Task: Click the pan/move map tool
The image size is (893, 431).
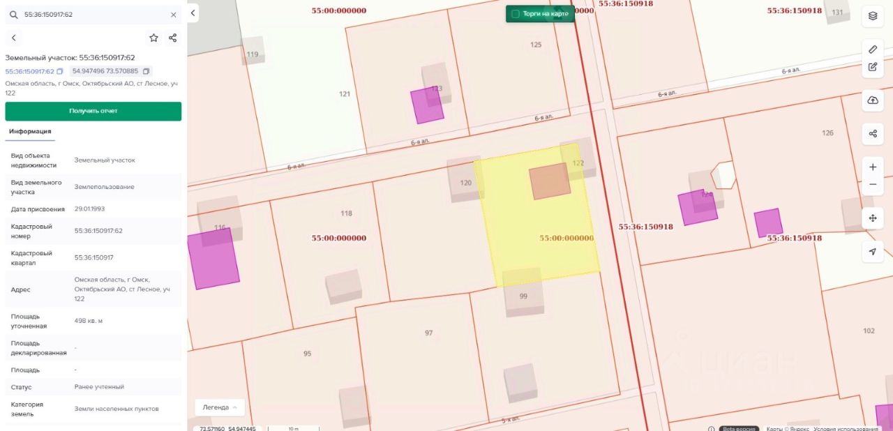Action: tap(872, 218)
